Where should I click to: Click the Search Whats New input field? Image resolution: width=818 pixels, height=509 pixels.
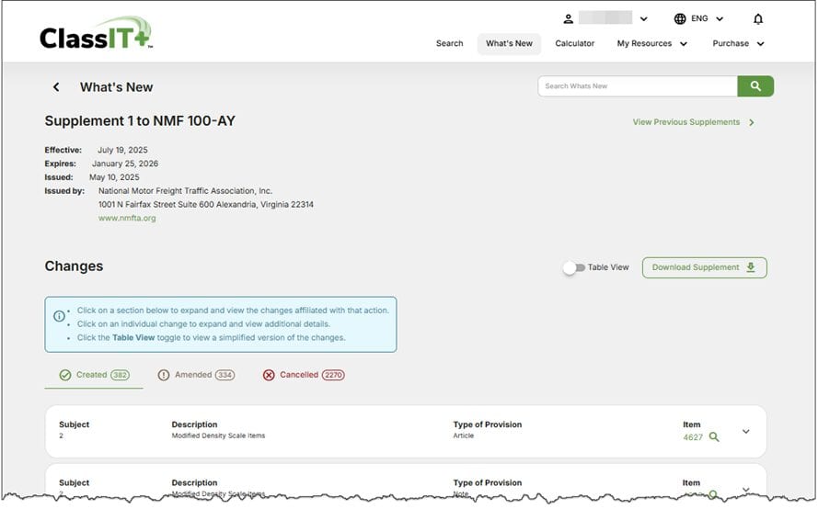coord(637,86)
